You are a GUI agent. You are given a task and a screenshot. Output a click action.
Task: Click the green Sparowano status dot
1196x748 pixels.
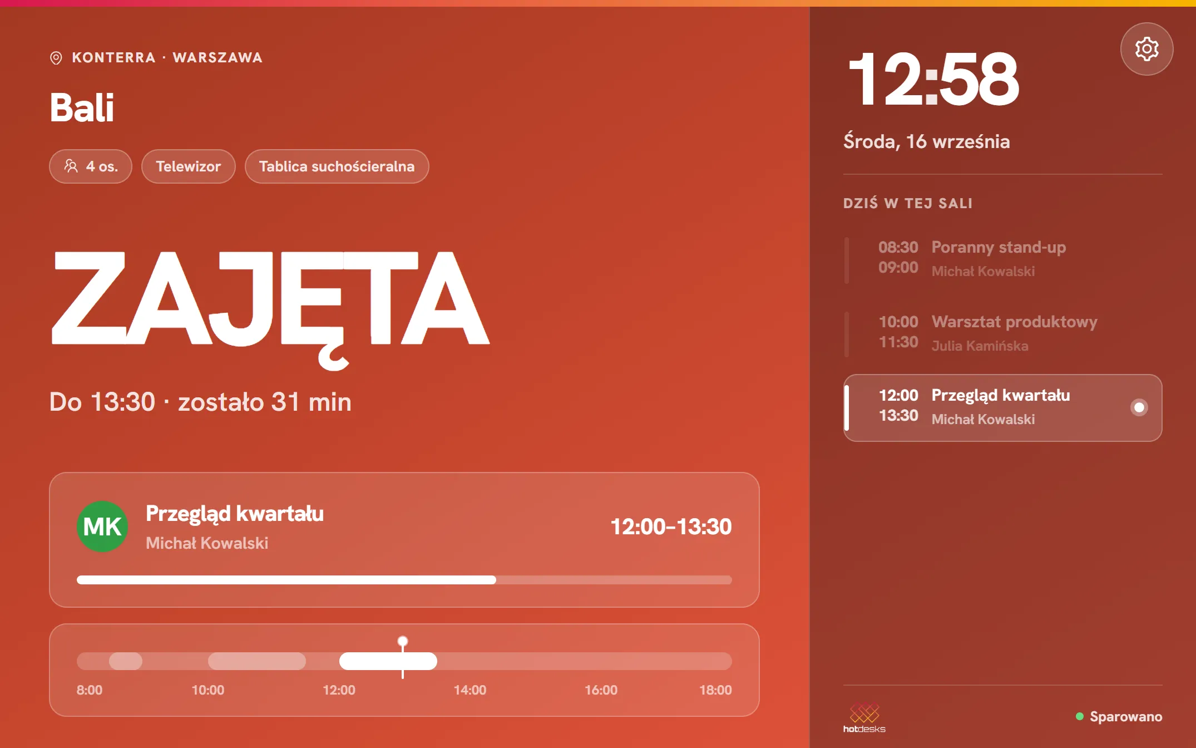1080,716
